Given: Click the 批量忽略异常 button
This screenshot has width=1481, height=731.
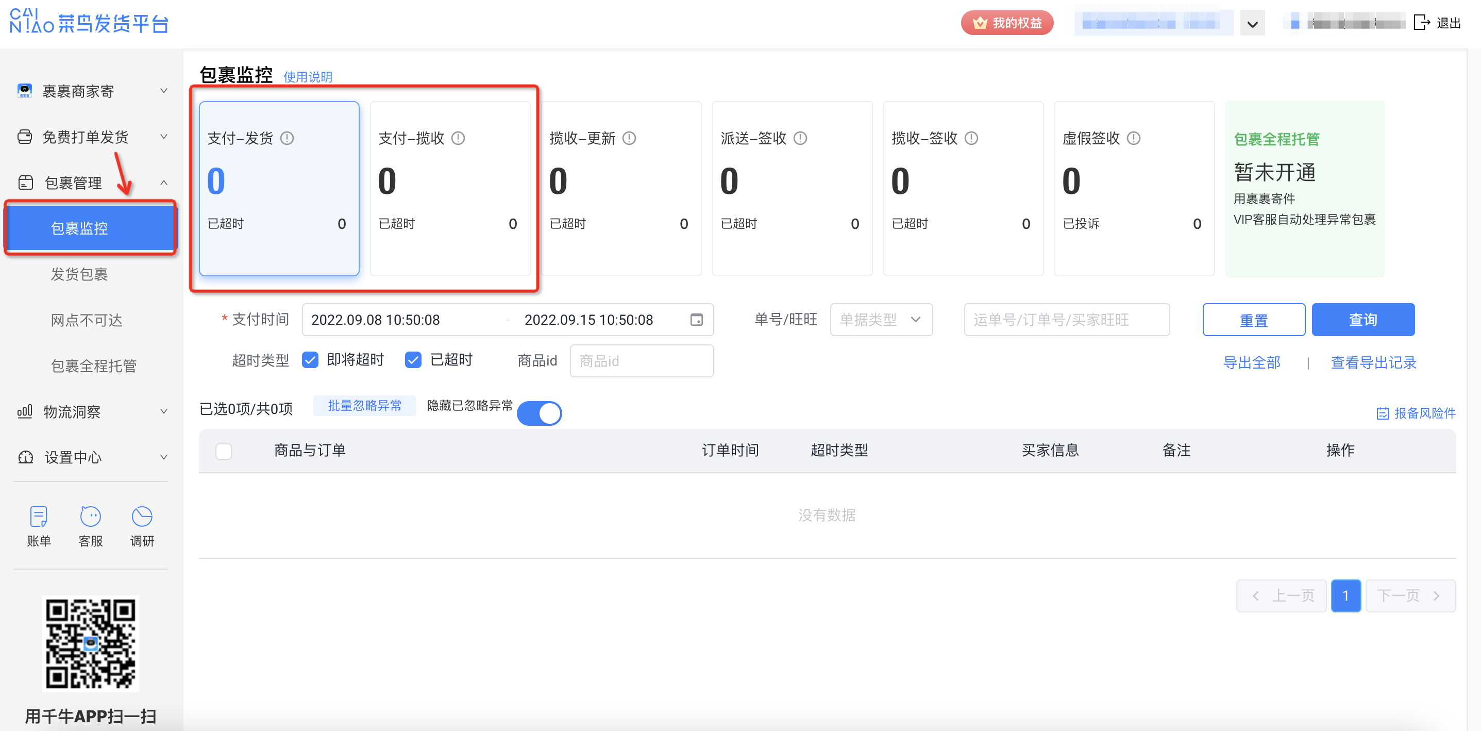Looking at the screenshot, I should click(364, 406).
